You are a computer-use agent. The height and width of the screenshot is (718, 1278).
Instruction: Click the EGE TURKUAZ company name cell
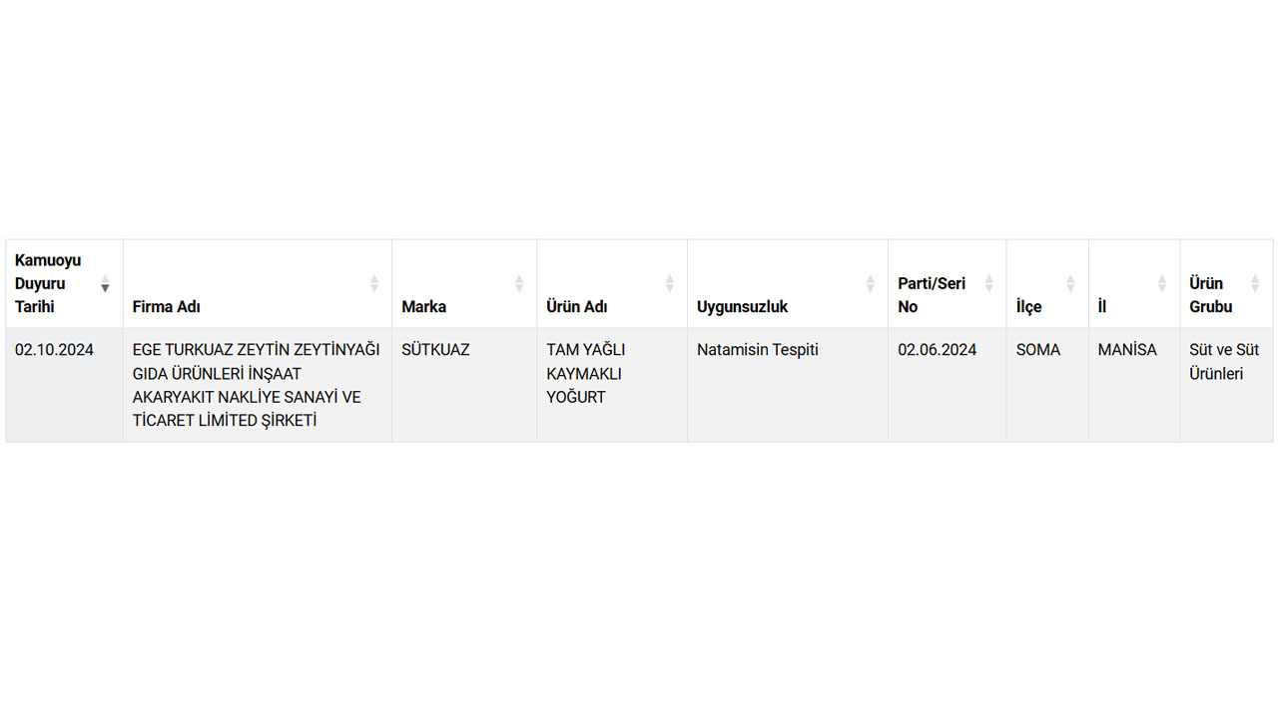coord(256,385)
